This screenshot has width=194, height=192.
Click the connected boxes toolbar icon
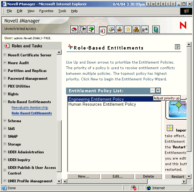145,29
